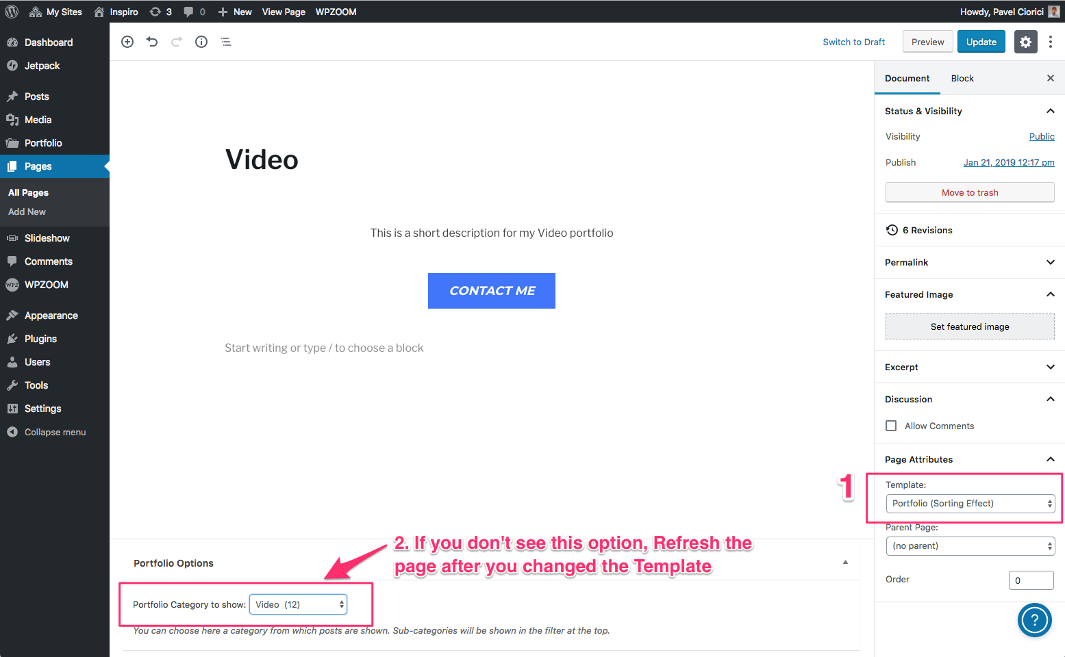
Task: Open the Template dropdown
Action: pos(970,504)
